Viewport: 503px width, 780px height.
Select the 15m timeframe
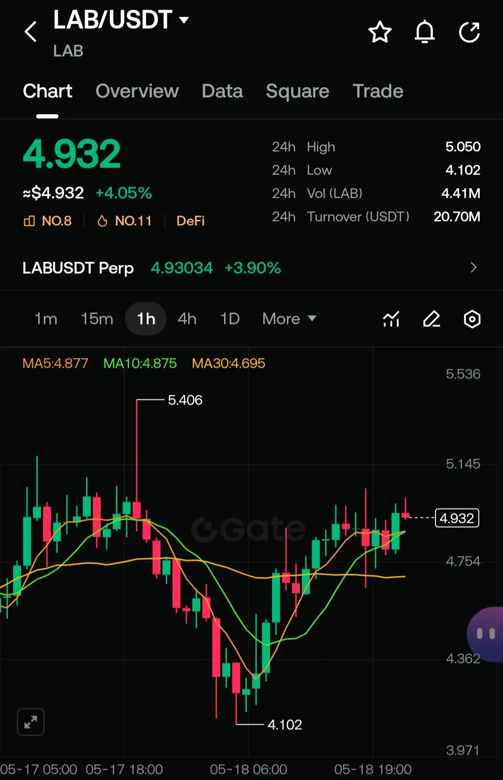97,319
